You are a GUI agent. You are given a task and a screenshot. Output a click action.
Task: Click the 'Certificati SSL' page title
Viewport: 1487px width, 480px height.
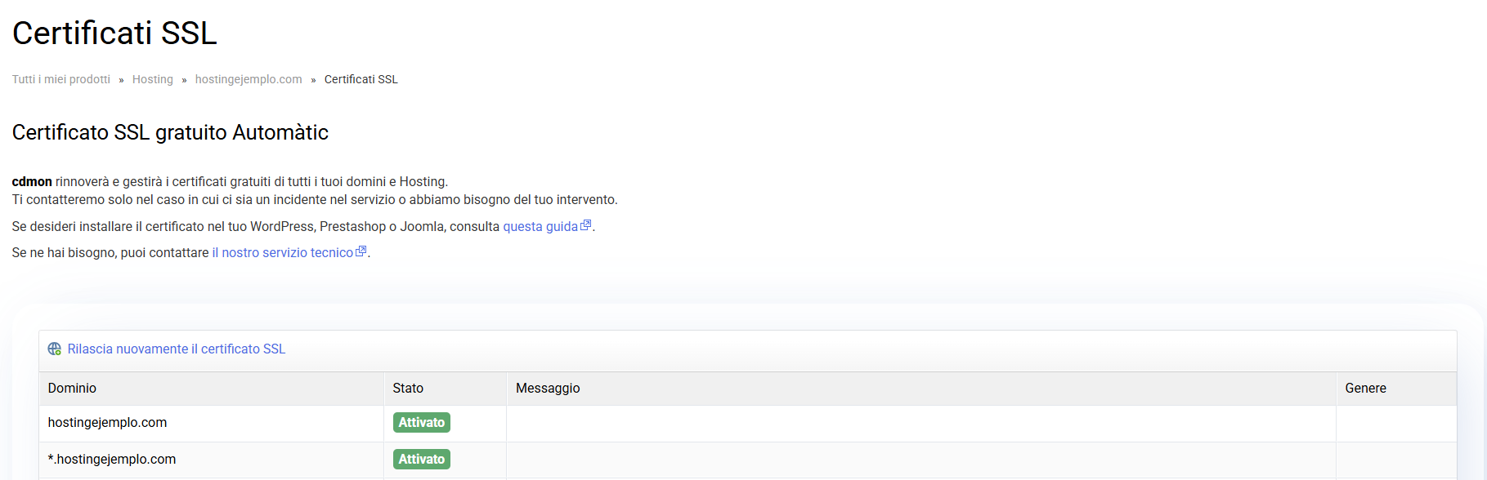tap(114, 33)
